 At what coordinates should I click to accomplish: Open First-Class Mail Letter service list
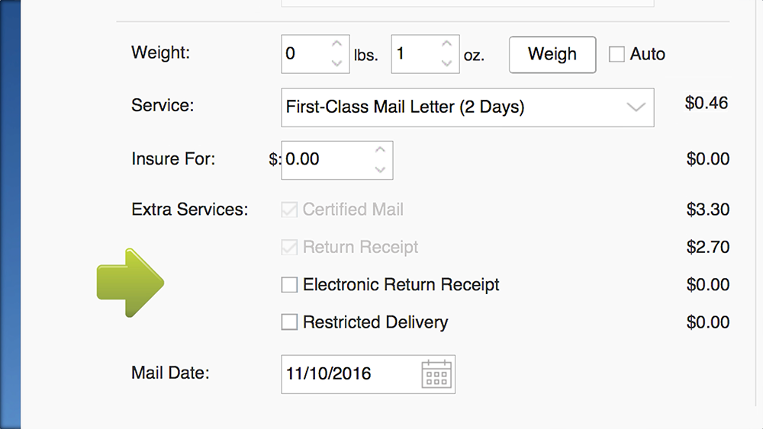pos(468,107)
